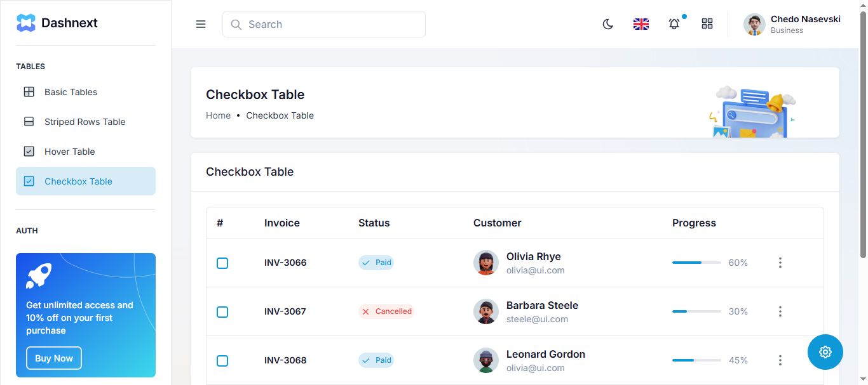
Task: Open actions menu for Olivia Rhye row
Action: tap(780, 263)
